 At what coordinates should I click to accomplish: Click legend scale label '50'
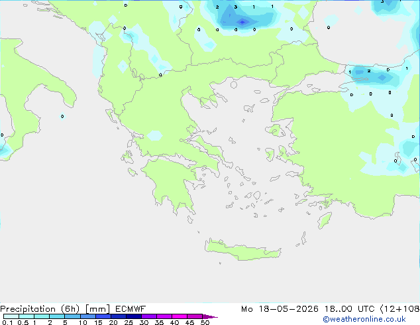205,322
